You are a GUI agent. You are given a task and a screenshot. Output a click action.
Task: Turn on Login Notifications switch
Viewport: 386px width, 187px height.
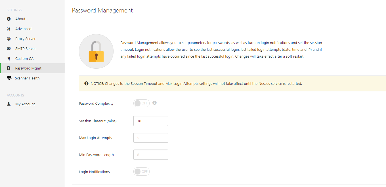(x=141, y=171)
